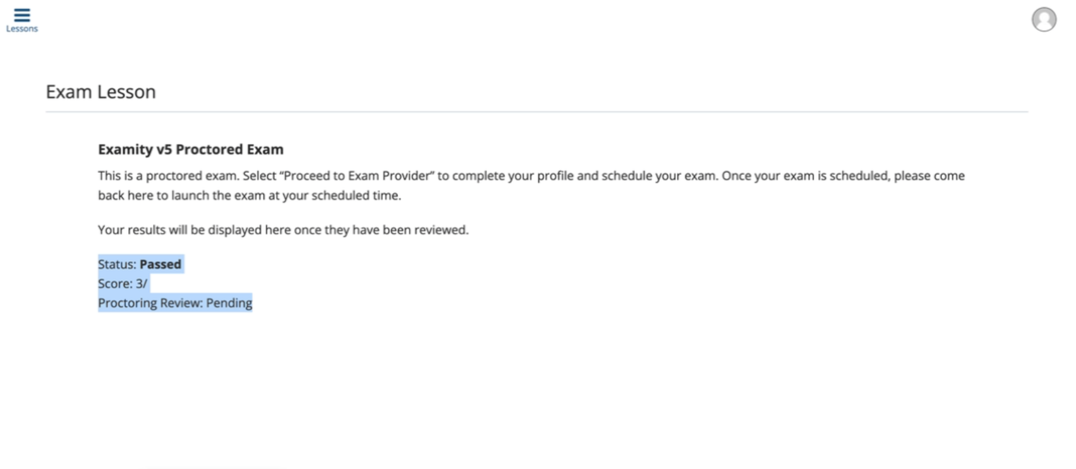Click the "This is a proctored exam." sentence

[169, 176]
